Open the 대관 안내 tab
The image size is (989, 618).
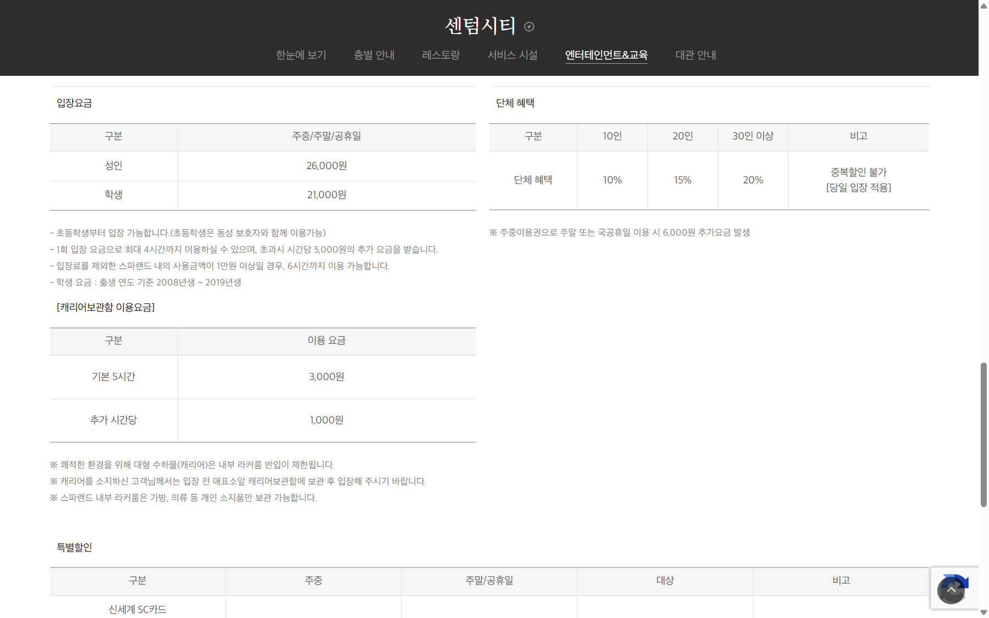click(x=696, y=55)
